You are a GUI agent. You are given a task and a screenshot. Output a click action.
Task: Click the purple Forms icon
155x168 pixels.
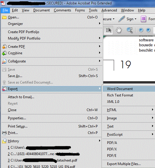coord(143,19)
